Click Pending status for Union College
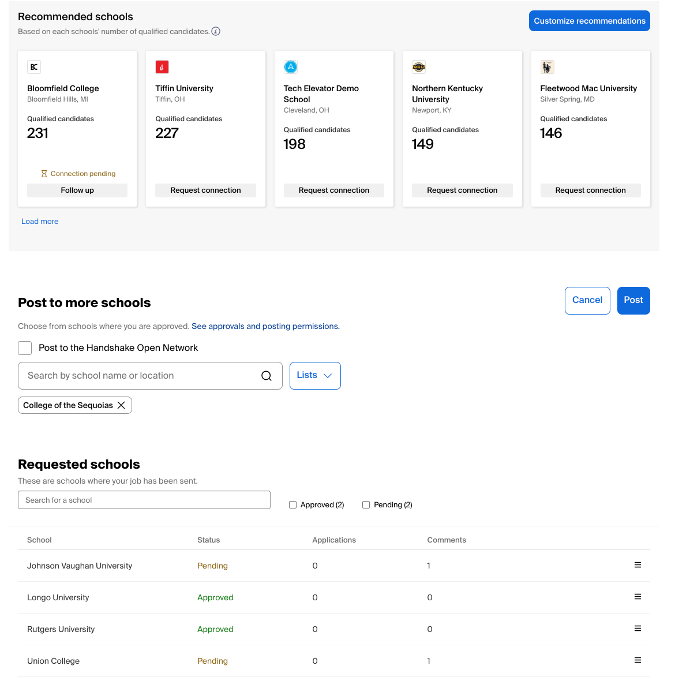The height and width of the screenshot is (688, 675). (x=212, y=661)
